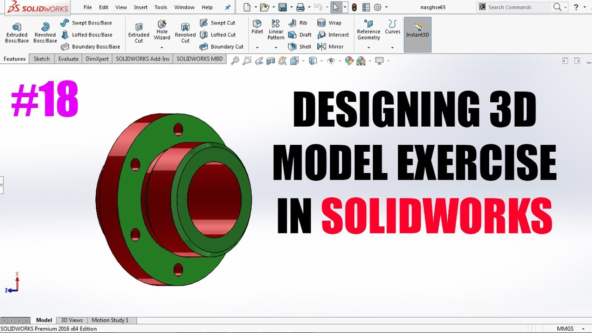Switch to SOLIDWORKS MBD tab

199,59
